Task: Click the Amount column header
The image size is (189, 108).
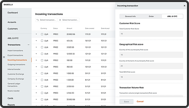Action: [x=69, y=28]
